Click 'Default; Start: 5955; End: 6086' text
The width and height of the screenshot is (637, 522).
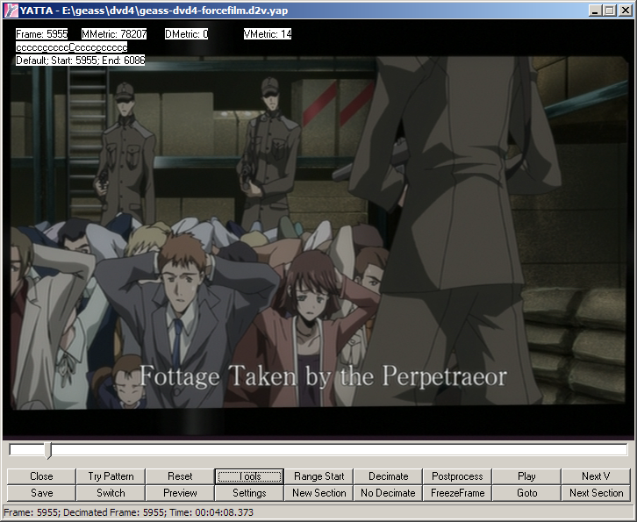pyautogui.click(x=81, y=61)
